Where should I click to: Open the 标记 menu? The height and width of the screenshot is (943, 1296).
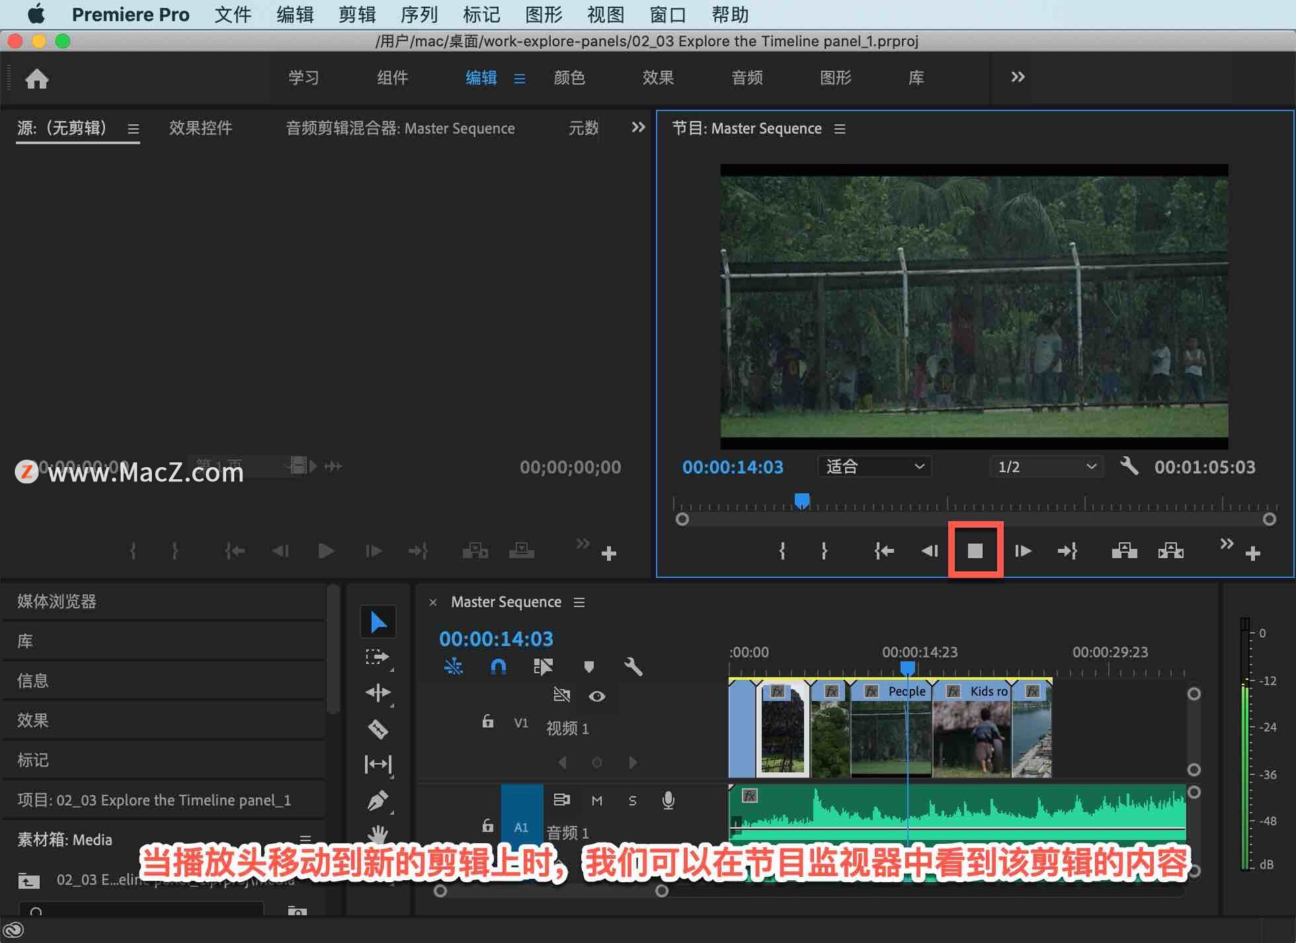pos(481,14)
